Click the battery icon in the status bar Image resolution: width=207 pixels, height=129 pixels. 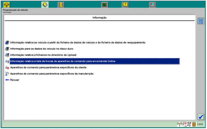194,124
